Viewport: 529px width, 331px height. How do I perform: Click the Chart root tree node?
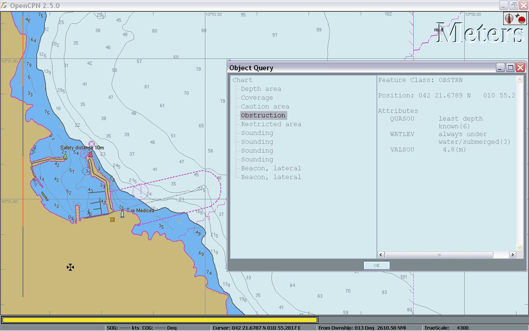242,80
